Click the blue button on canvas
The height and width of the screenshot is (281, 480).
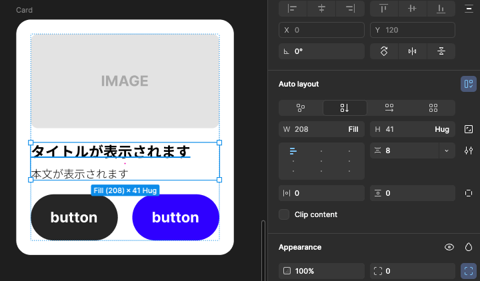pos(176,217)
